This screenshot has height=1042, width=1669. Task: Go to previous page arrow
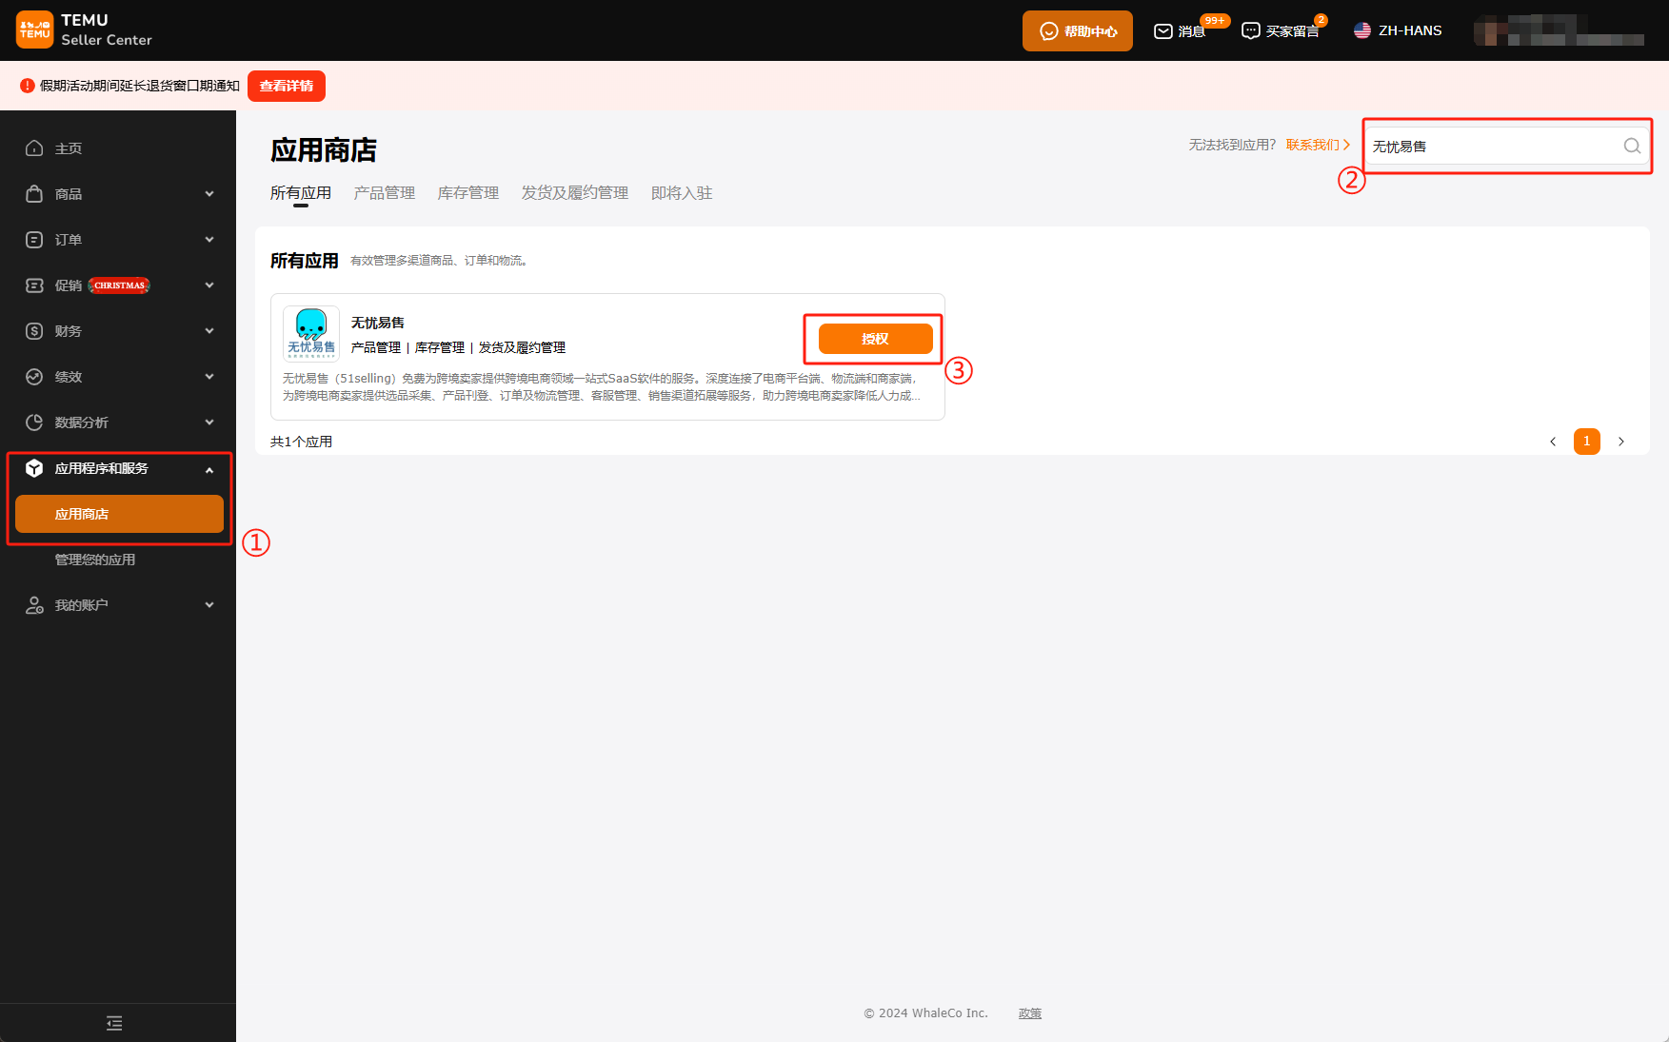1553,442
